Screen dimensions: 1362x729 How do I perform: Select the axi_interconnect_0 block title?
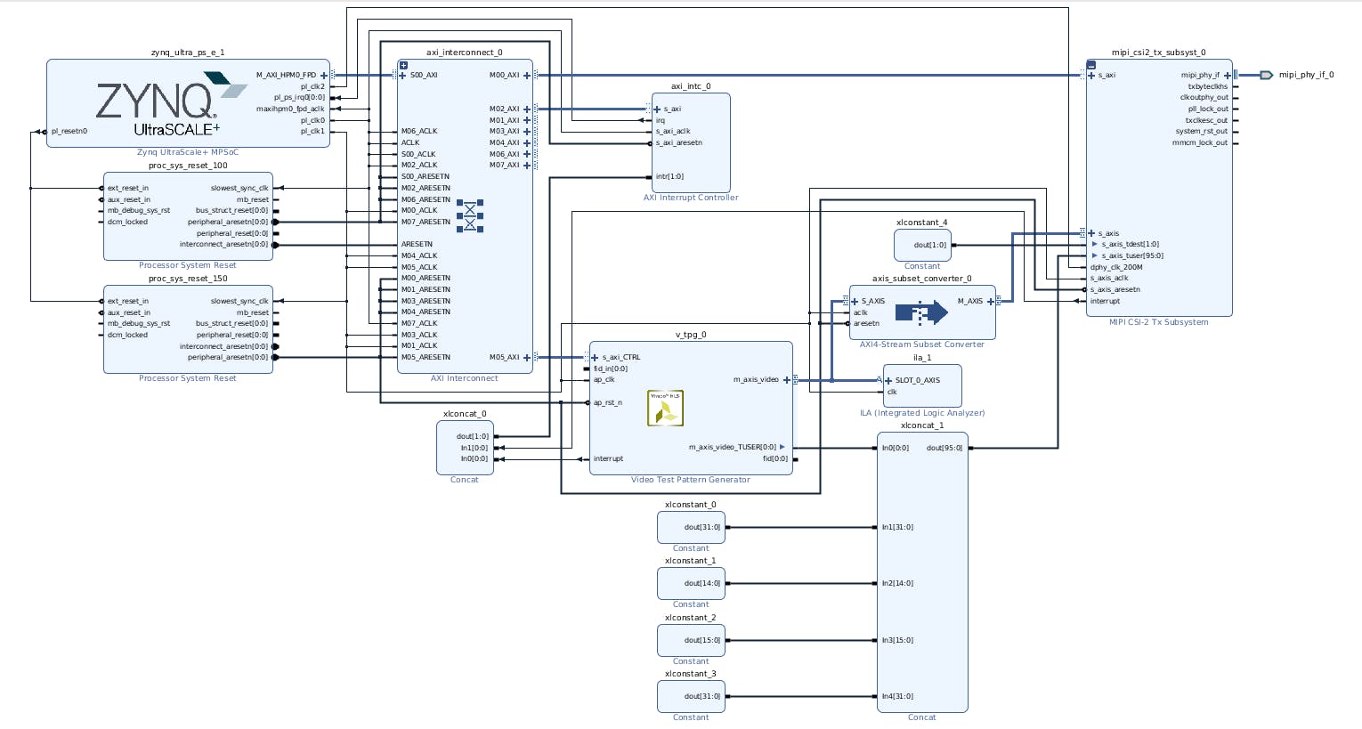[464, 53]
